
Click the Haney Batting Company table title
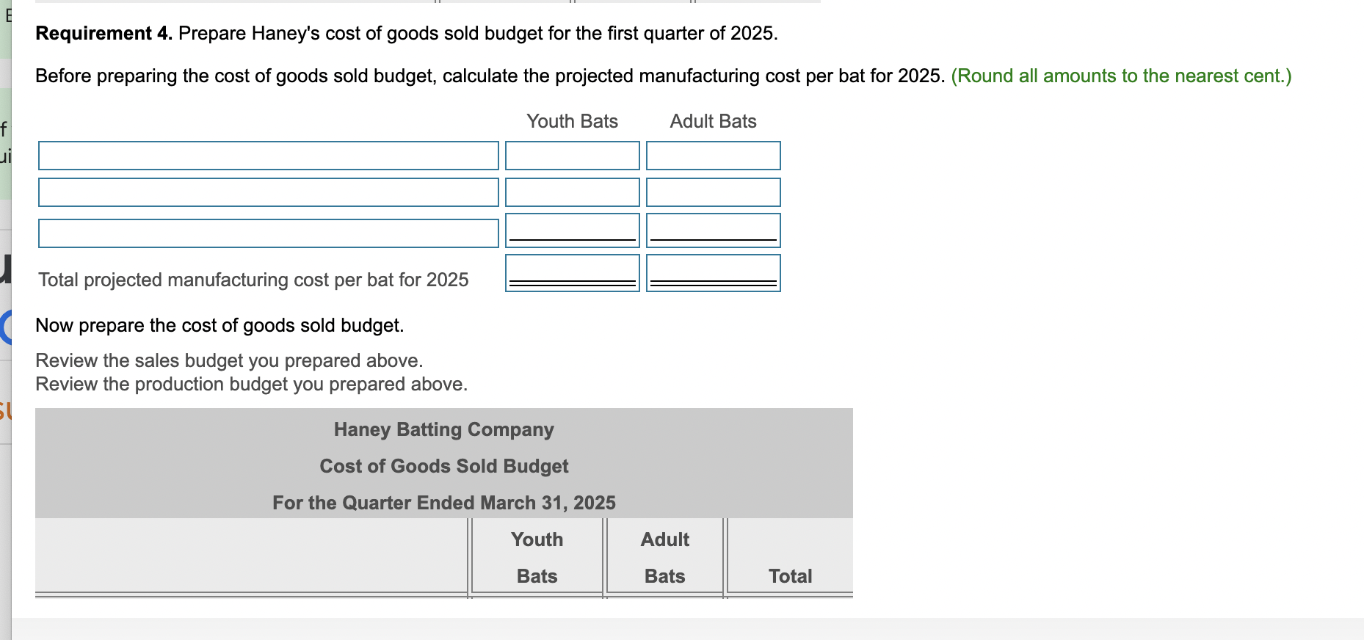point(443,429)
